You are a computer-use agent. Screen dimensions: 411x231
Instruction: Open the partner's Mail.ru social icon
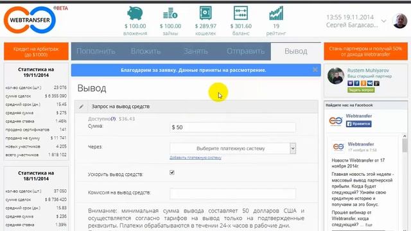tap(350, 83)
